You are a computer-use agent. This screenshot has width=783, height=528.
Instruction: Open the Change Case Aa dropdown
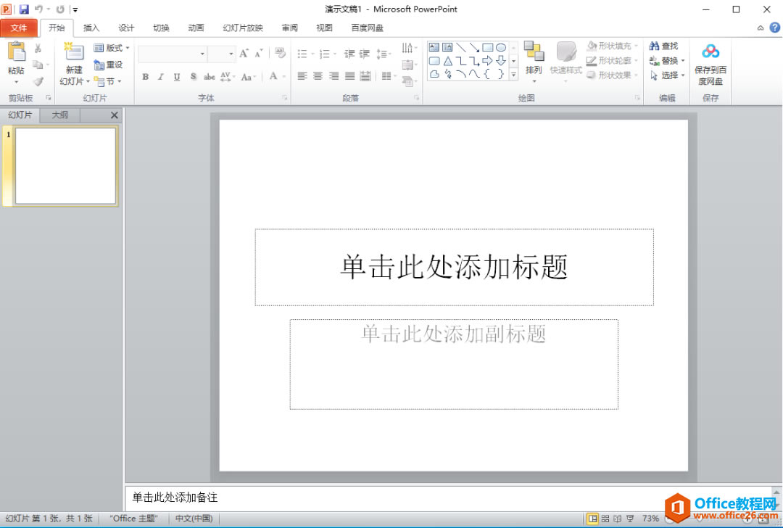point(248,76)
